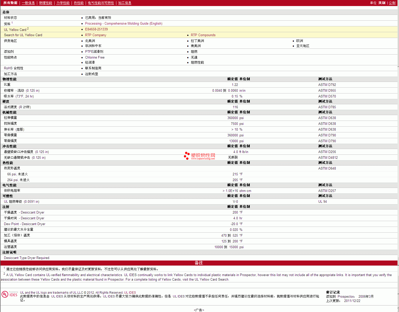399x312 pixels.
Task: Click the <广告> label at bottom
Action: (x=199, y=310)
